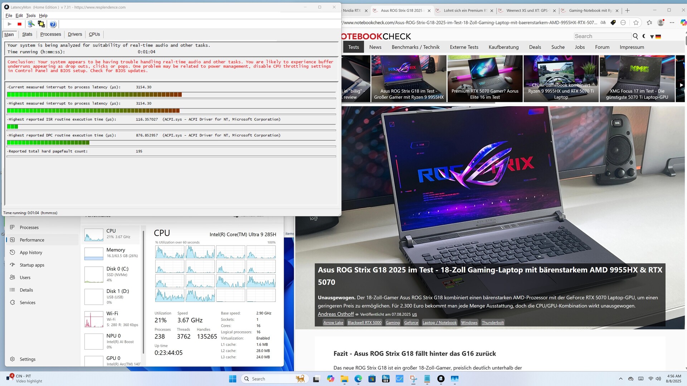Open Users page in Task Manager

click(42, 277)
